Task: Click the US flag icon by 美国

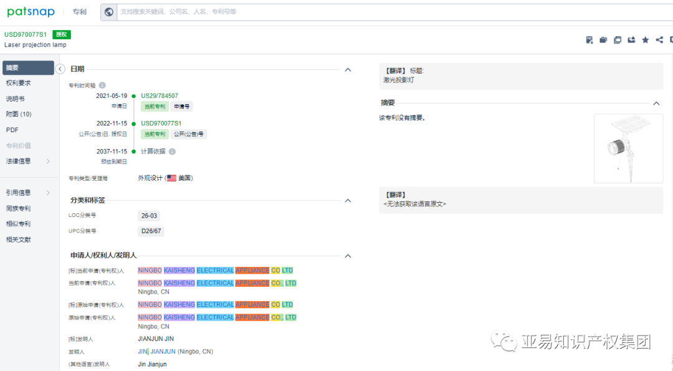Action: click(x=172, y=178)
